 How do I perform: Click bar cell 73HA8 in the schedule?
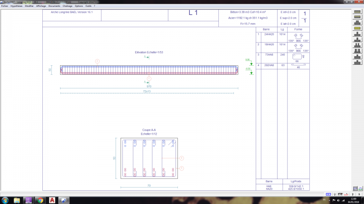(x=269, y=54)
